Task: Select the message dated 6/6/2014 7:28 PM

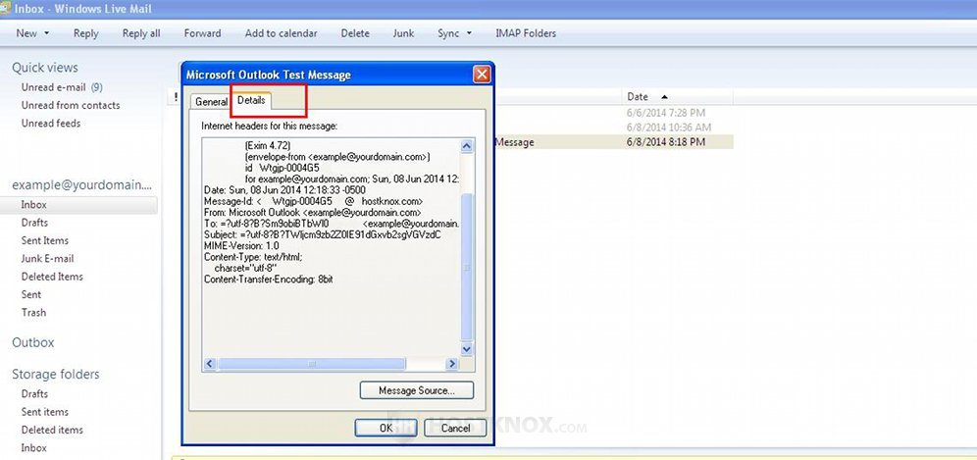Action: coord(666,113)
